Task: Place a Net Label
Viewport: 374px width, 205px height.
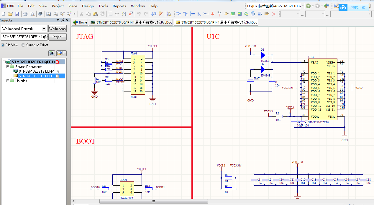Action: (x=206, y=14)
